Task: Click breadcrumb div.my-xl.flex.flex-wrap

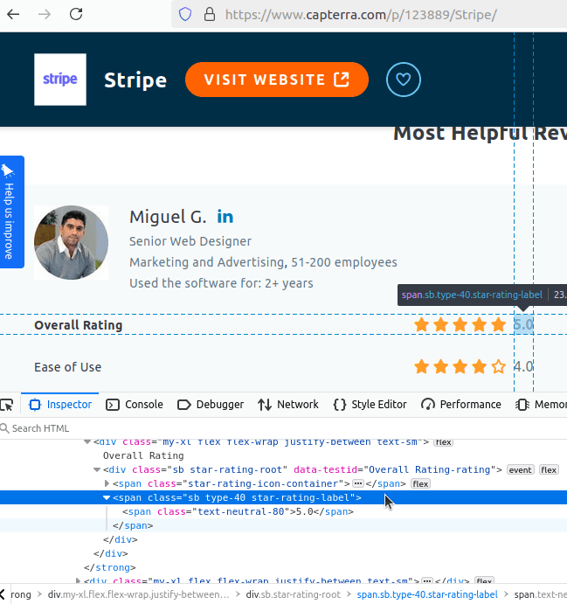Action: point(138,594)
